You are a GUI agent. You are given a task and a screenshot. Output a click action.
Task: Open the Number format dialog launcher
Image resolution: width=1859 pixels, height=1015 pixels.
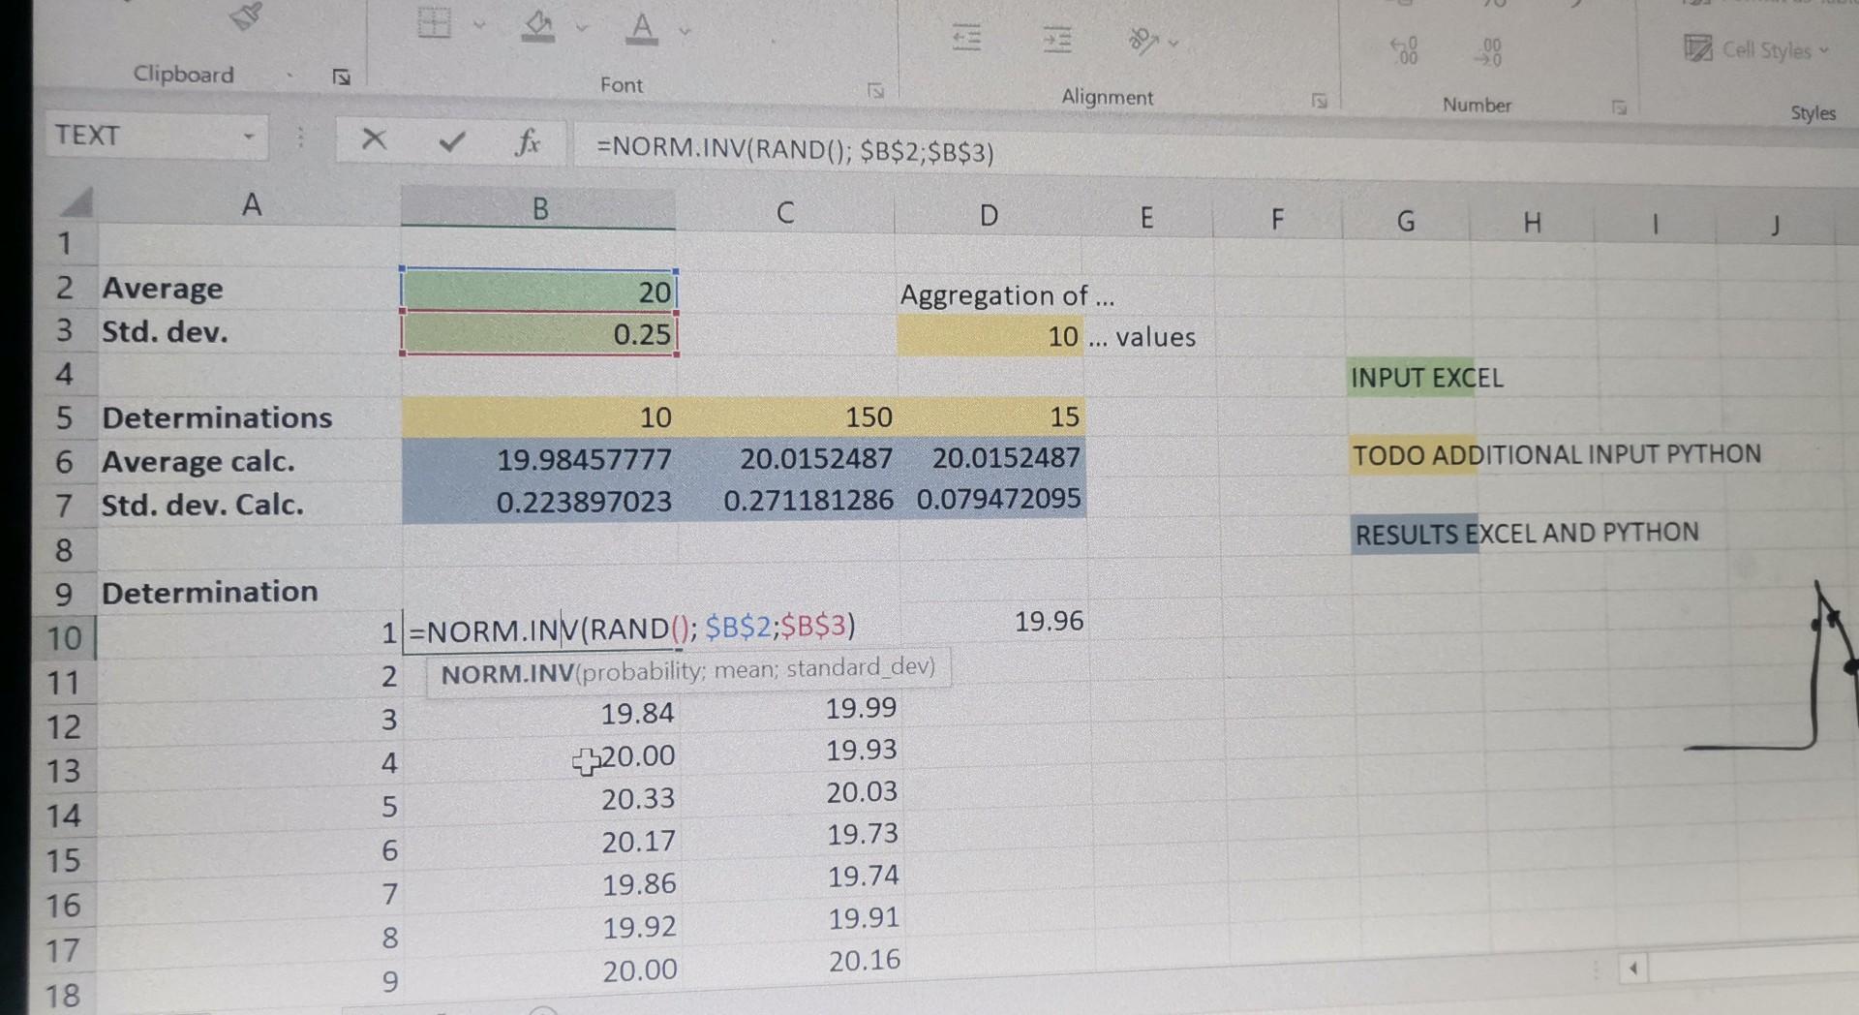click(1619, 107)
